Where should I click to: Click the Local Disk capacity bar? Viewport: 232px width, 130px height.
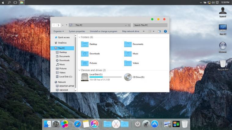(106, 77)
